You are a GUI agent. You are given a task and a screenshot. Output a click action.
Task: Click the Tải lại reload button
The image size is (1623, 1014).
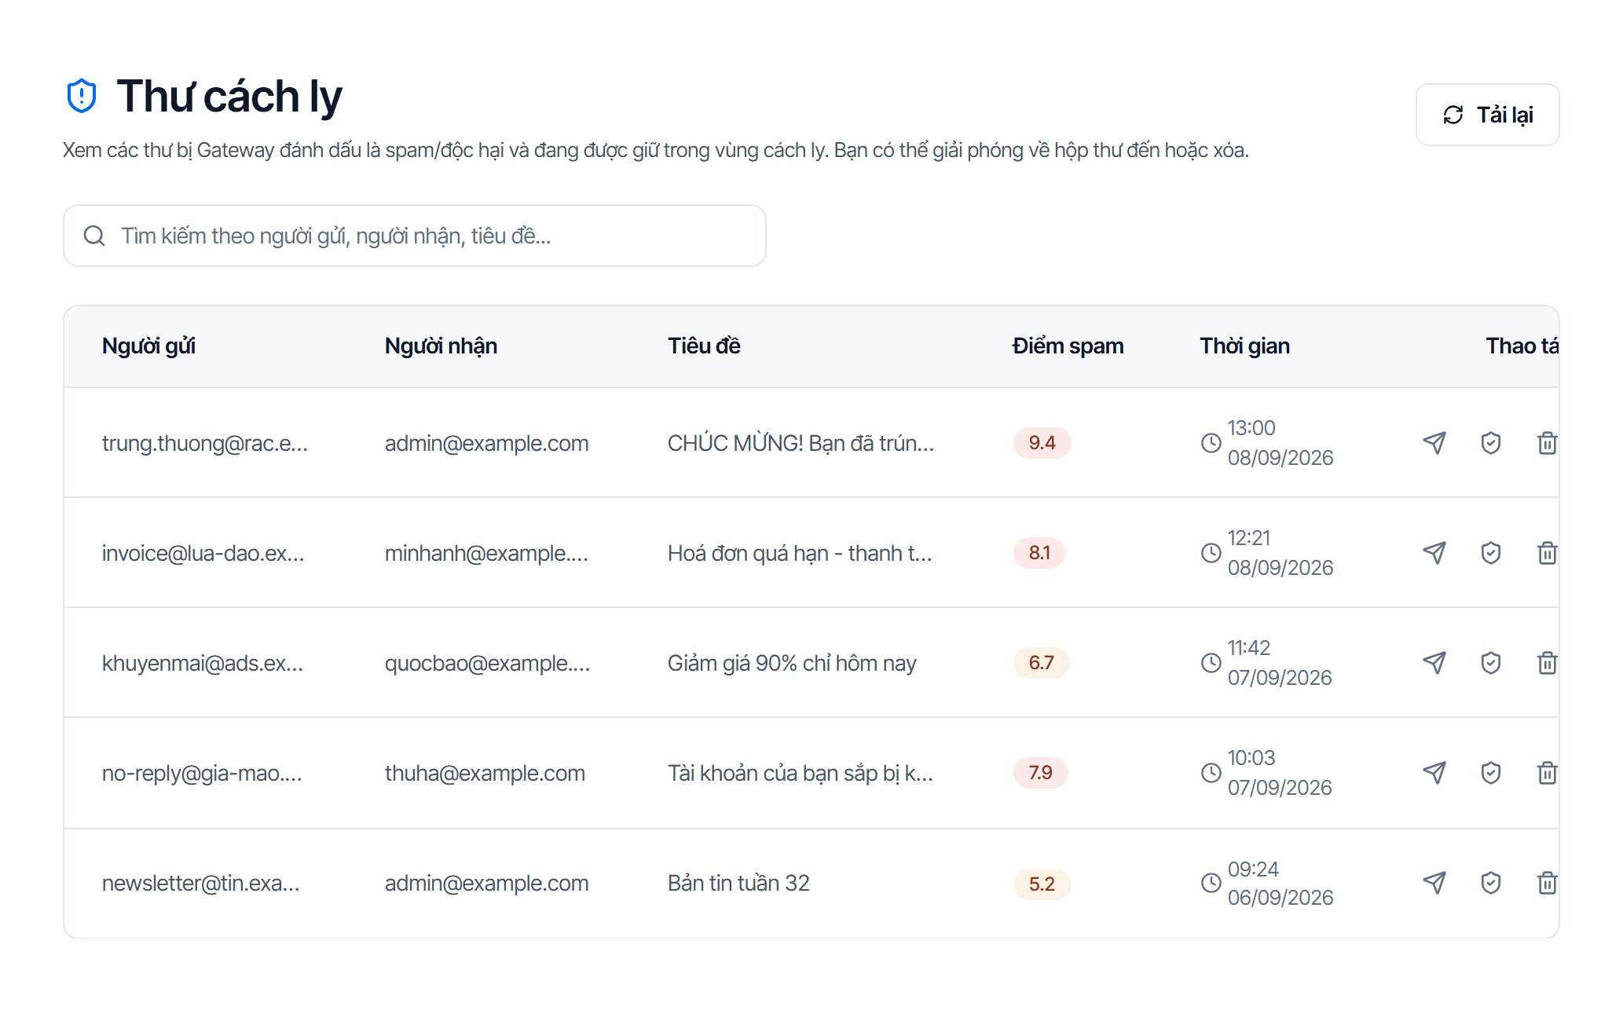(1487, 115)
